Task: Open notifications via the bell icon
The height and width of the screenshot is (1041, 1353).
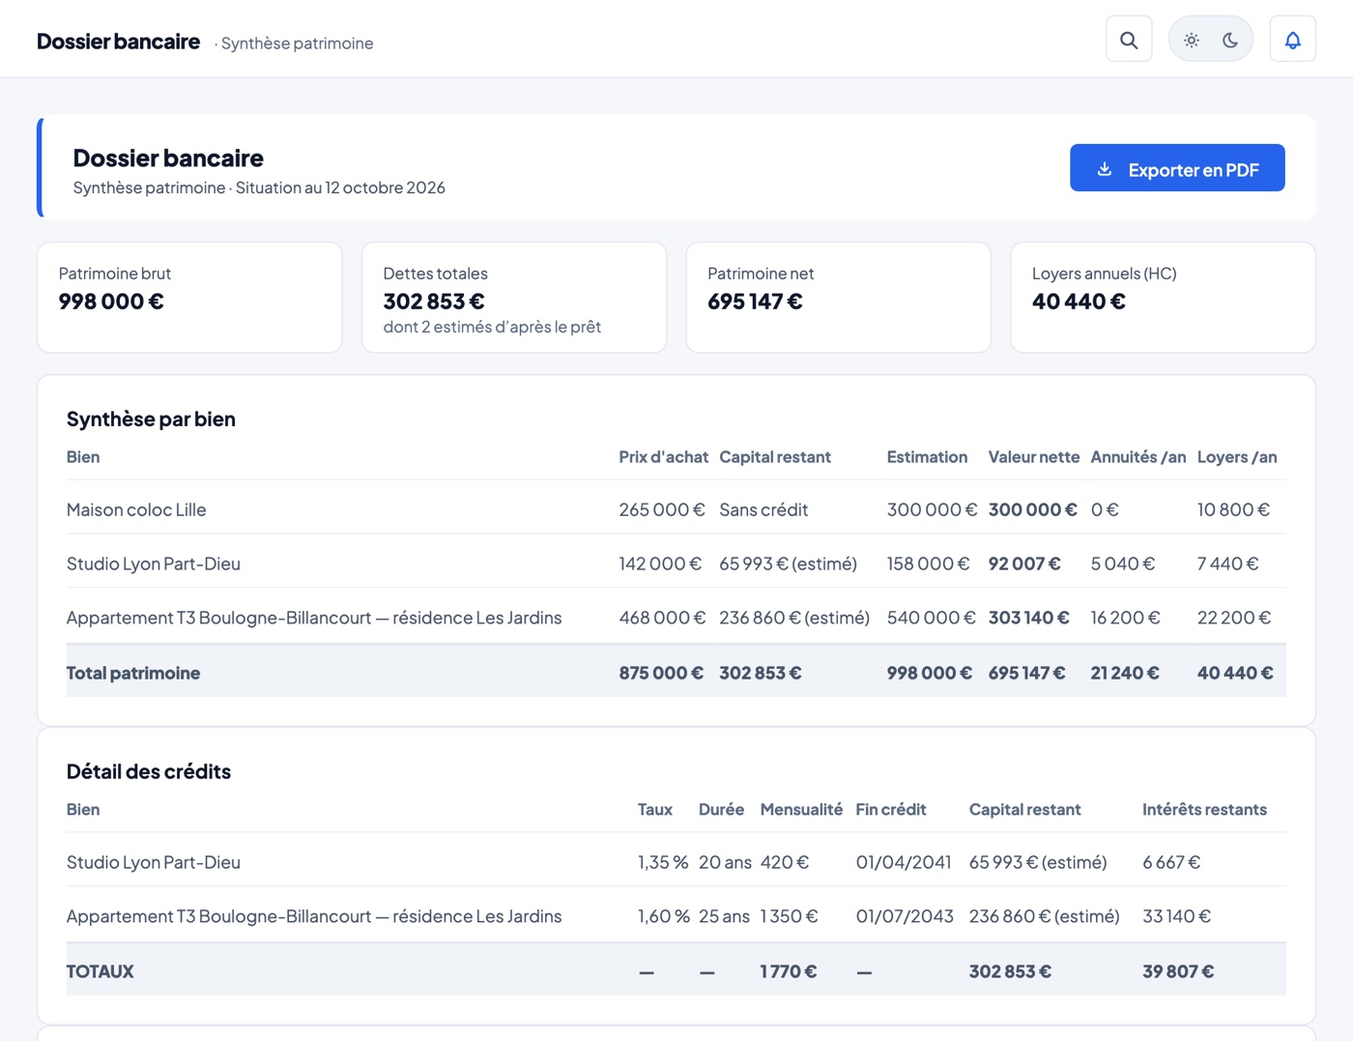Action: (x=1293, y=40)
